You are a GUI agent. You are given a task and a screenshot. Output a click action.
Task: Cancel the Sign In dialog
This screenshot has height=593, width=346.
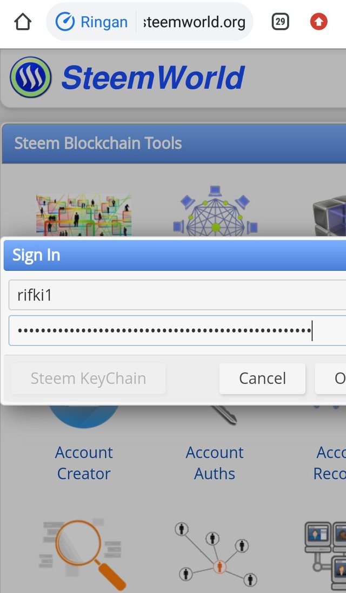[262, 379]
